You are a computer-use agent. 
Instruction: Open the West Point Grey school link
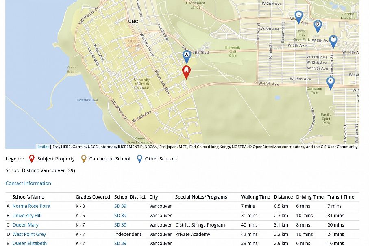click(29, 234)
